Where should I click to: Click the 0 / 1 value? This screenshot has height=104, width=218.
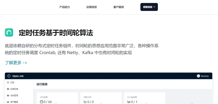134,102
